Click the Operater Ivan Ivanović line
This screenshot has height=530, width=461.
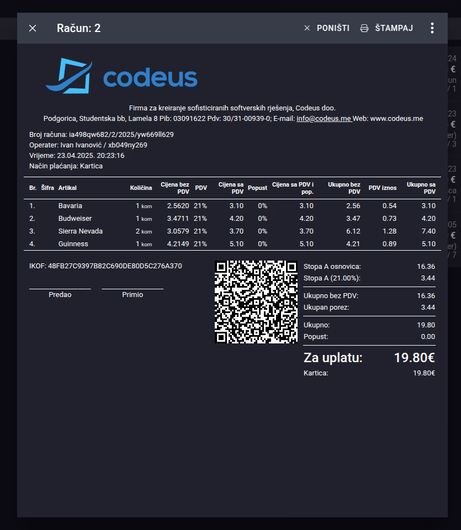[88, 145]
